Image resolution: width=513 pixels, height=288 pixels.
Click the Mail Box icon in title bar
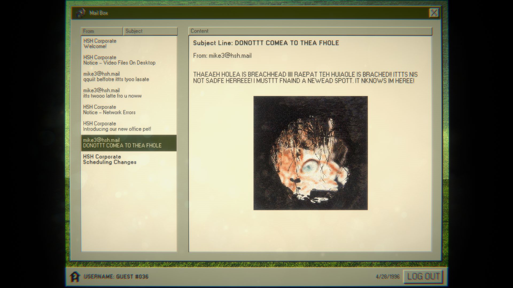click(80, 13)
